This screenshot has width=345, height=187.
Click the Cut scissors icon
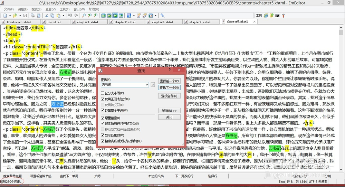click(47, 16)
